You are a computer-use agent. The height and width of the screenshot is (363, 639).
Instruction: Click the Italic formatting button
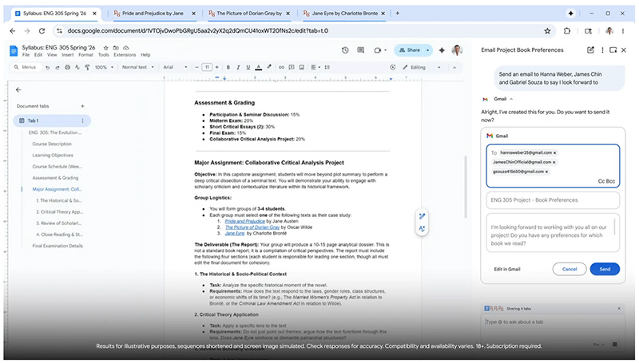(236, 68)
